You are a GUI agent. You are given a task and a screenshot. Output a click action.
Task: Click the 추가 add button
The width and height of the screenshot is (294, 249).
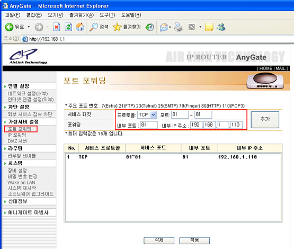click(265, 120)
